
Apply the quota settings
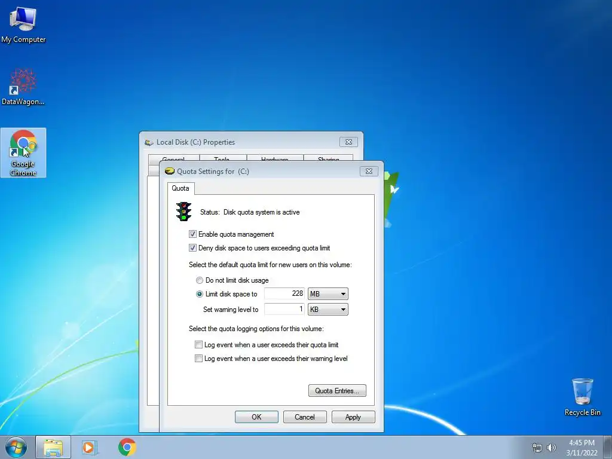point(353,417)
